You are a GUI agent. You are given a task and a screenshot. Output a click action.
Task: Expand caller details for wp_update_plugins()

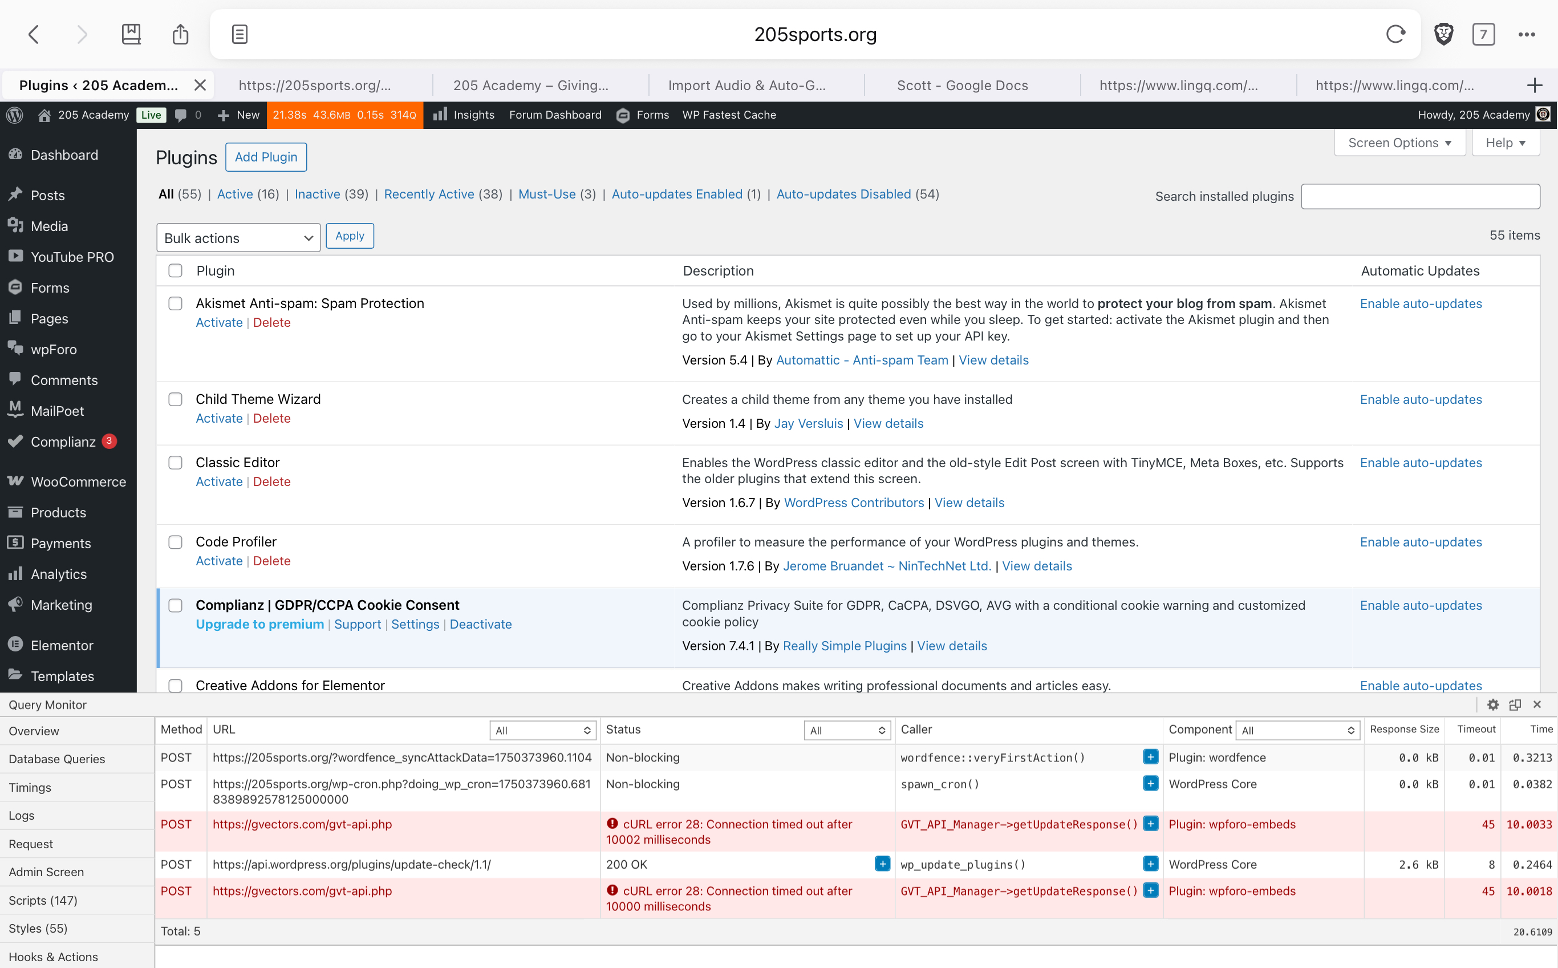[1150, 864]
